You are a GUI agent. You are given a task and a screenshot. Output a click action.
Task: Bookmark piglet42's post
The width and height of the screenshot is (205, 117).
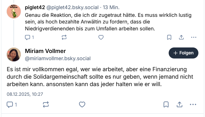coord(169,37)
